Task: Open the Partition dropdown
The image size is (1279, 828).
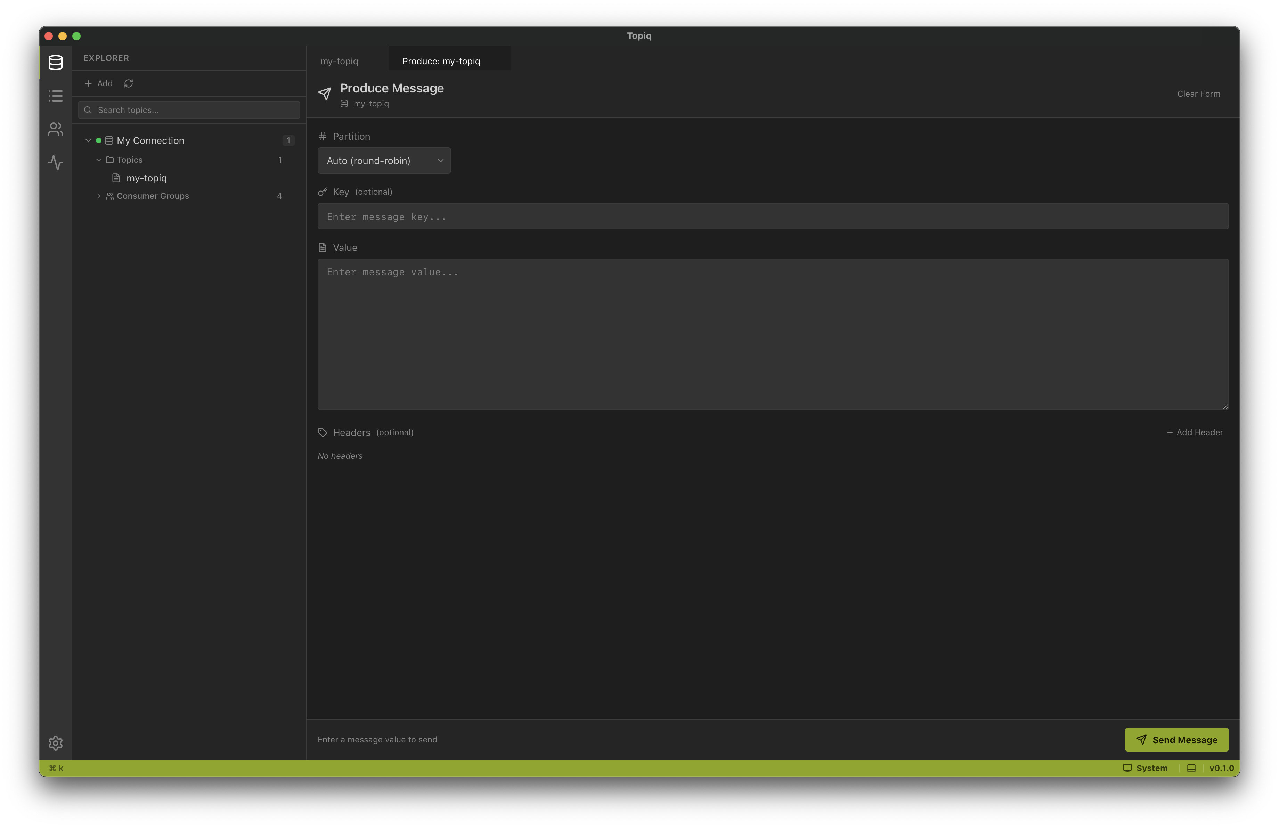Action: (384, 161)
